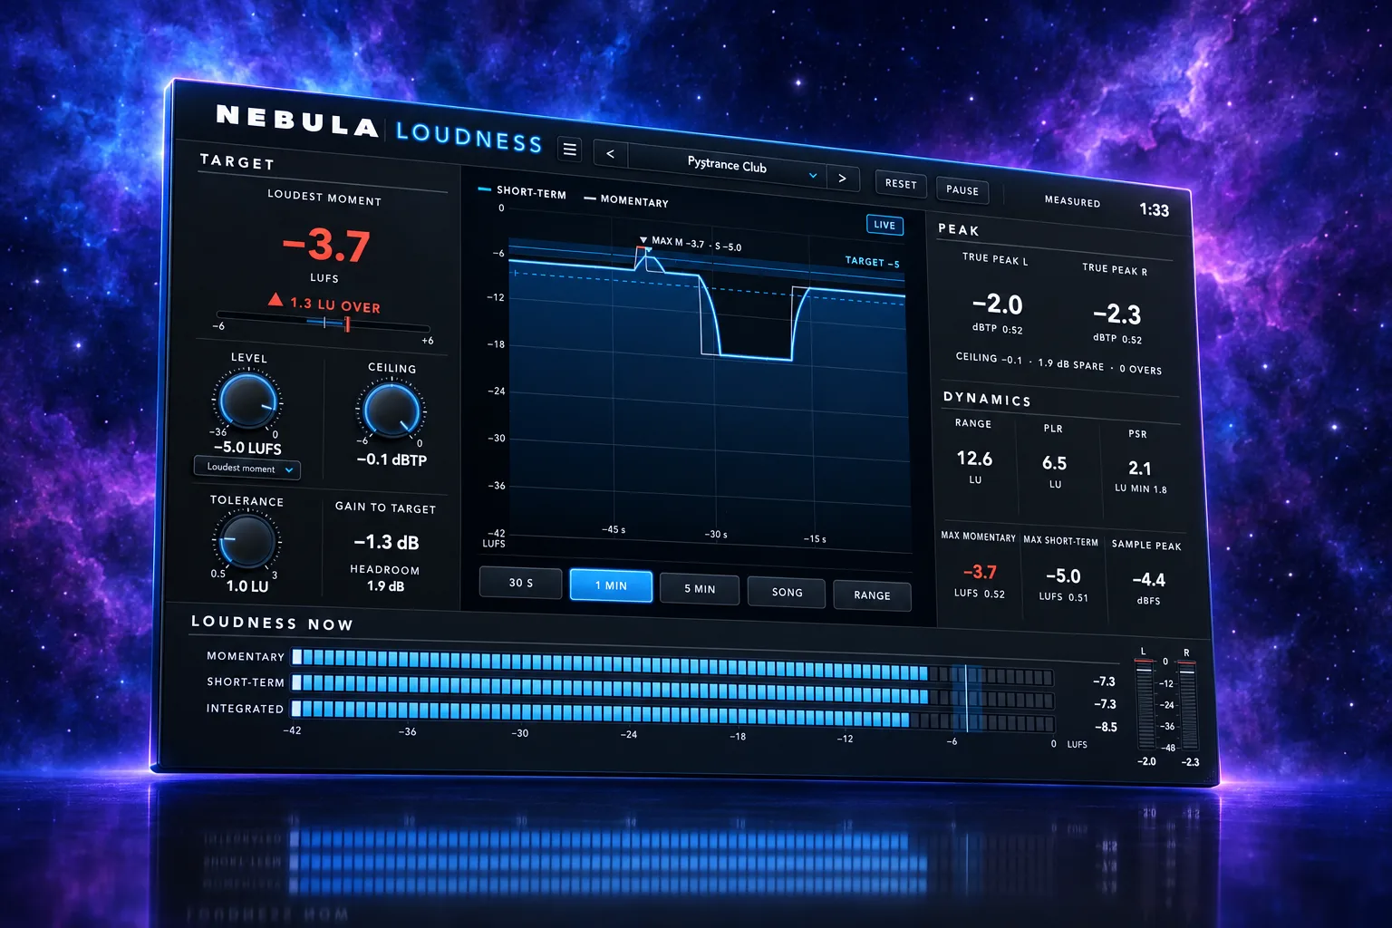The height and width of the screenshot is (928, 1392).
Task: Click the -3.7 LUFS loudest moment value
Action: [325, 246]
